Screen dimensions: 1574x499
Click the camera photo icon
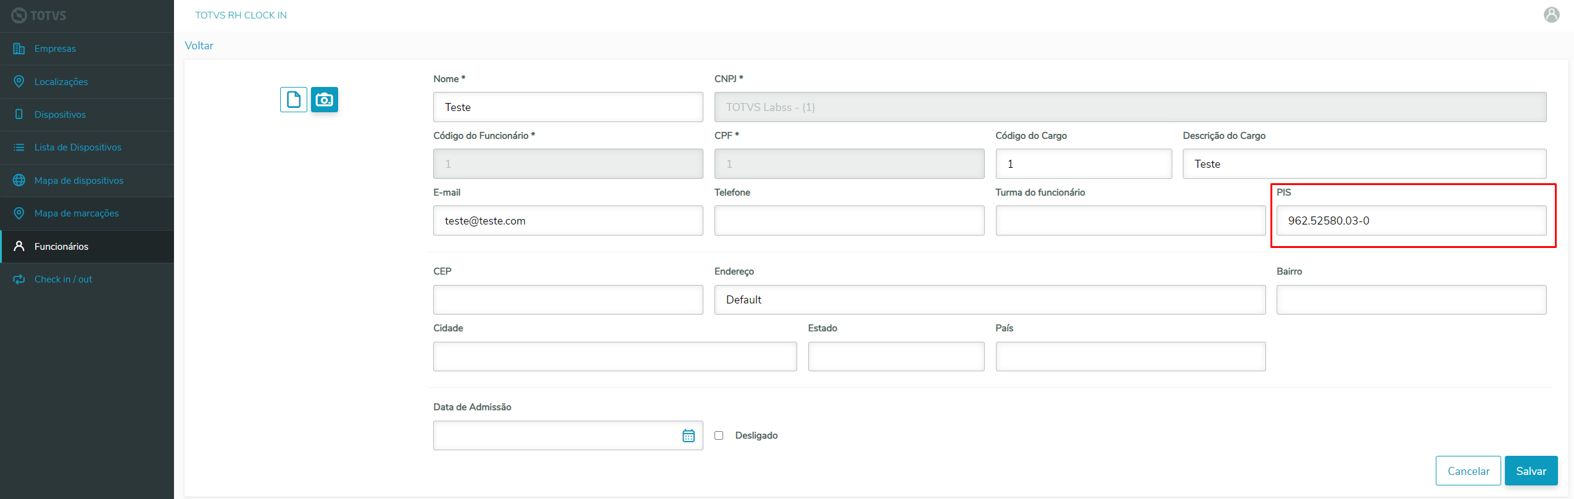pyautogui.click(x=325, y=99)
